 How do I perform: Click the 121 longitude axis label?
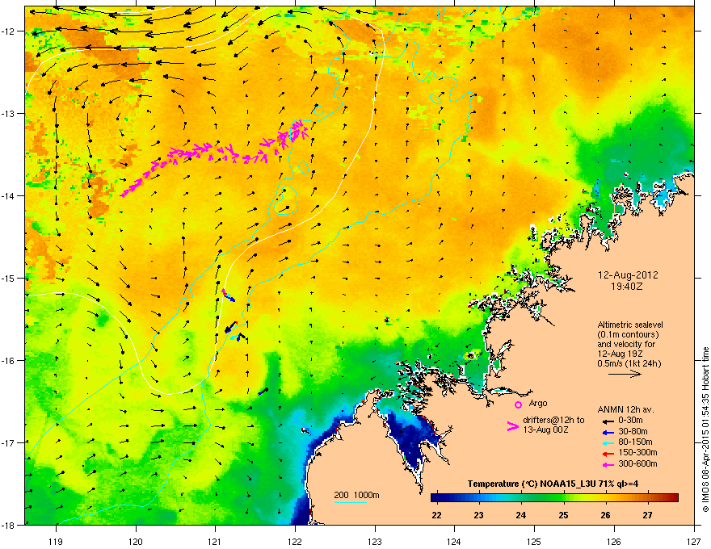pos(216,541)
